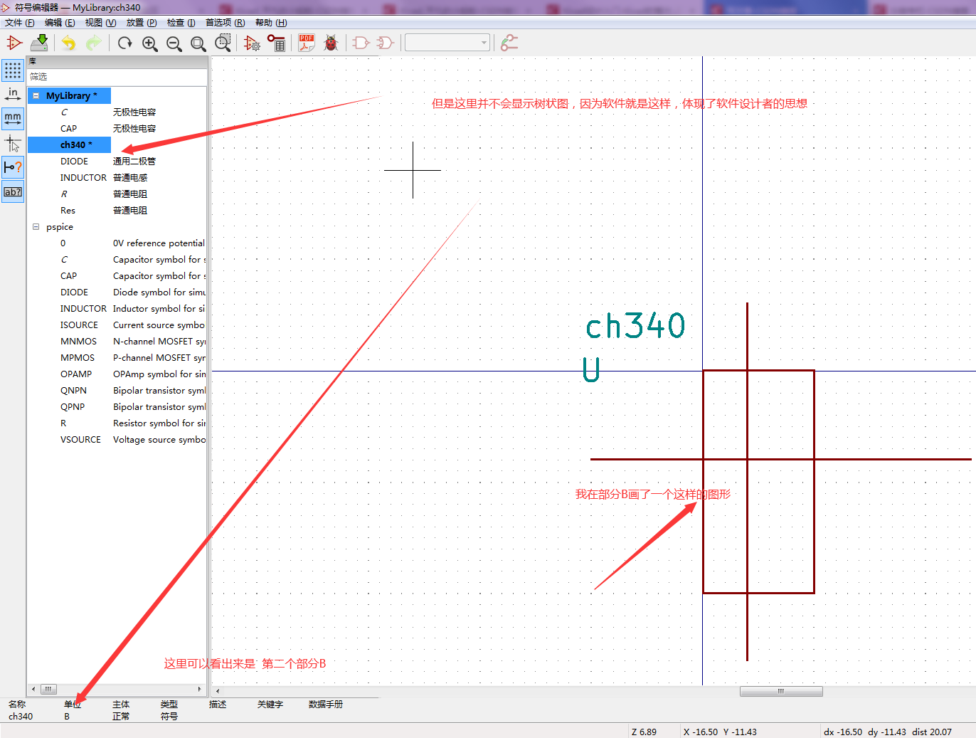
Task: Select Res 普通电阻 symbol
Action: (117, 210)
